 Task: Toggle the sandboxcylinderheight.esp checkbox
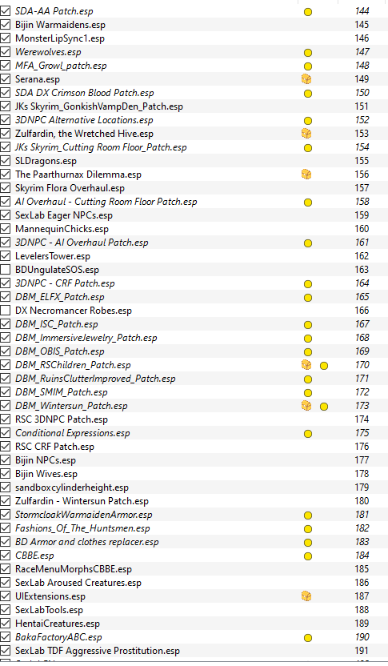6,487
